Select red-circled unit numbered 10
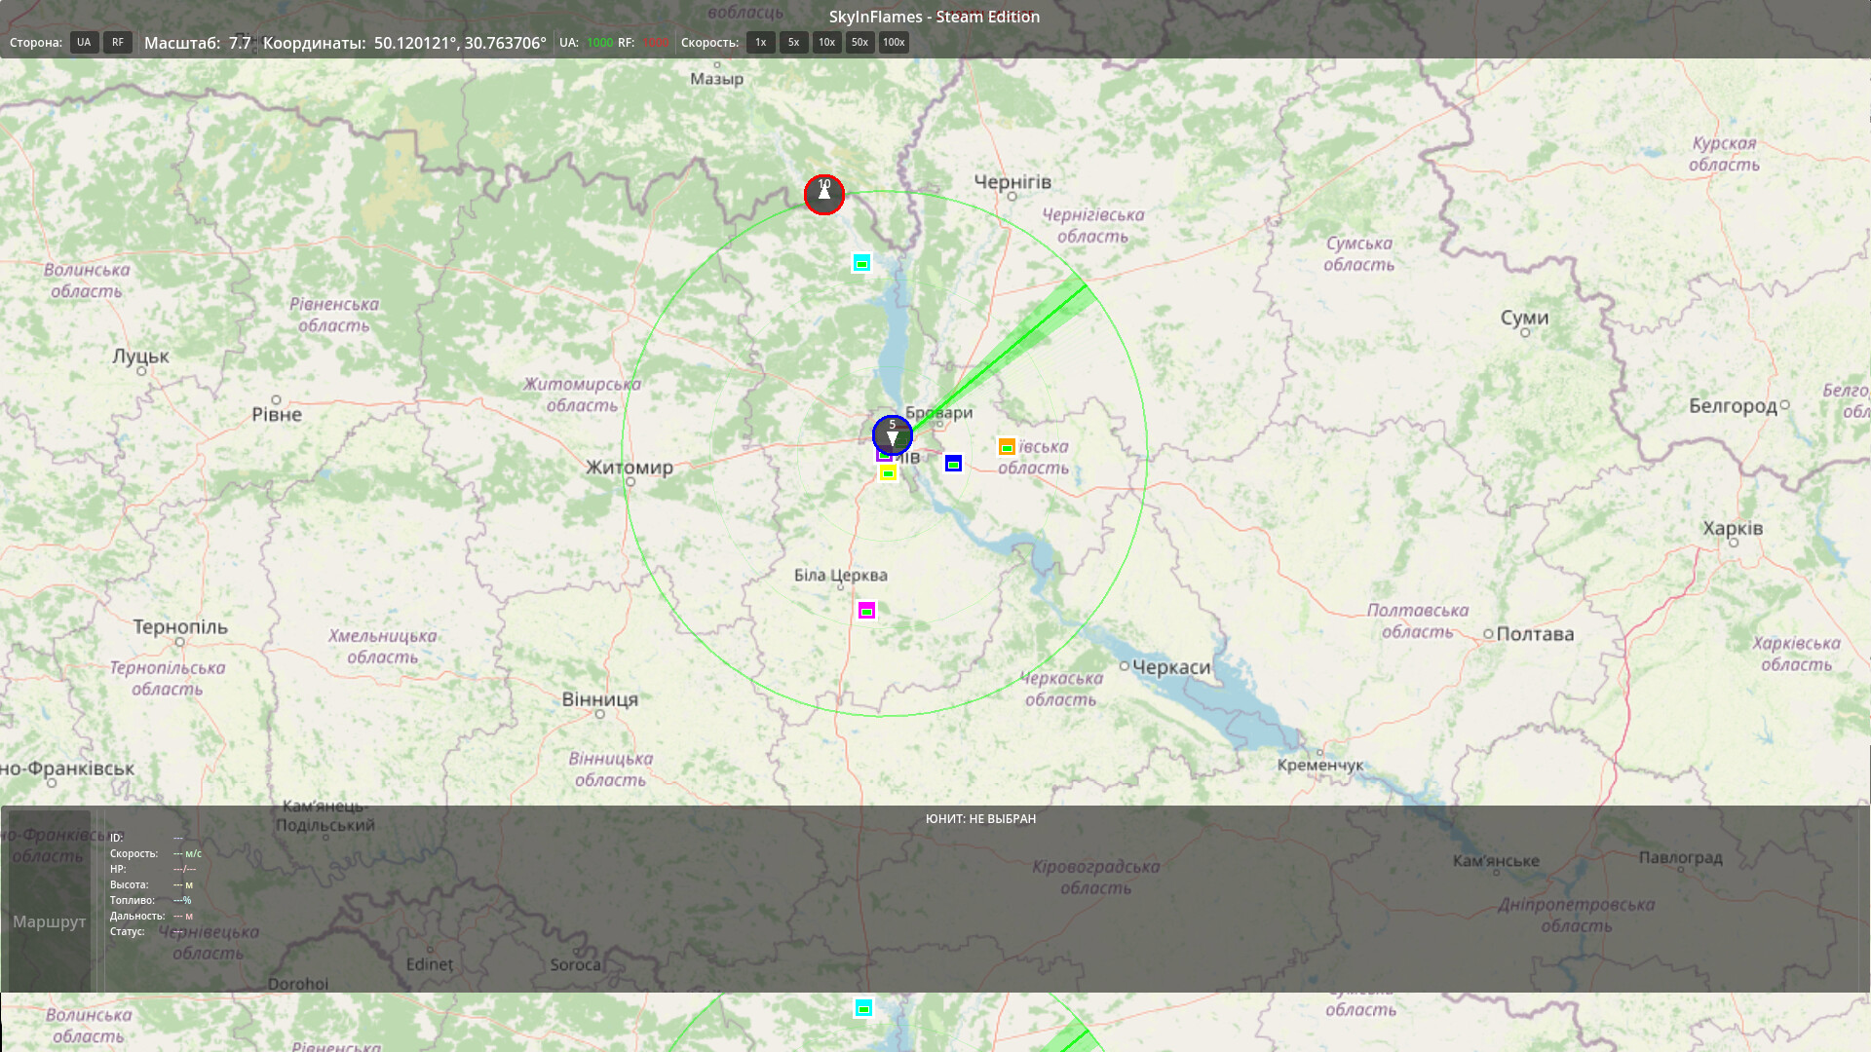This screenshot has height=1052, width=1871. pos(824,195)
